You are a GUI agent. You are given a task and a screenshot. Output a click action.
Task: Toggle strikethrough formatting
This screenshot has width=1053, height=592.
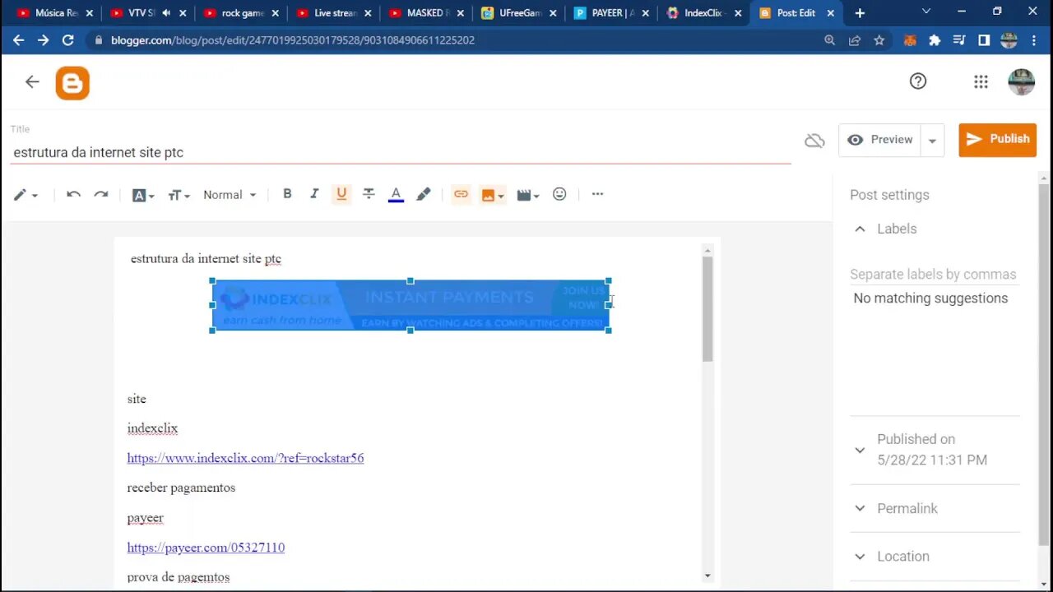pos(369,194)
